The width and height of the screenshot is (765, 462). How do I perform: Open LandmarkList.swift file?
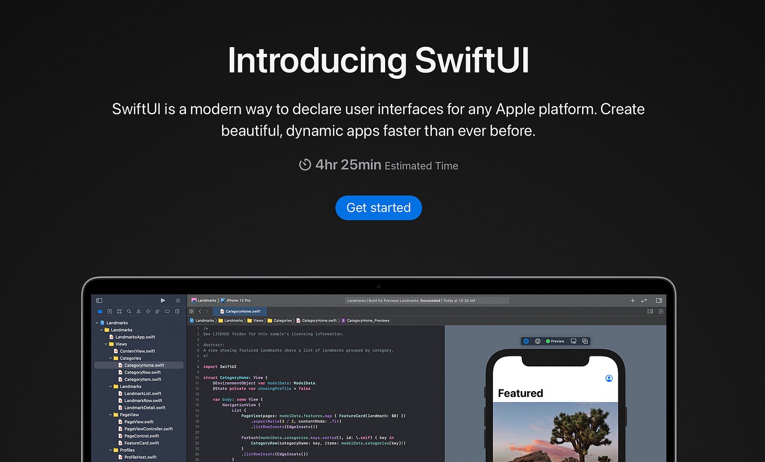(140, 394)
